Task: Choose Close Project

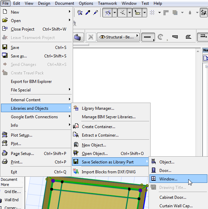Action: click(36, 29)
